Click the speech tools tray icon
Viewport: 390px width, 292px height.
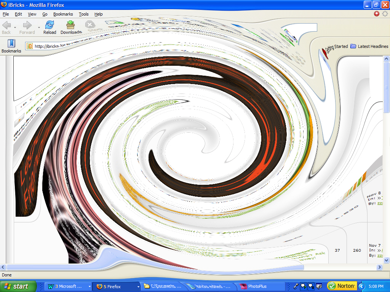pos(319,286)
